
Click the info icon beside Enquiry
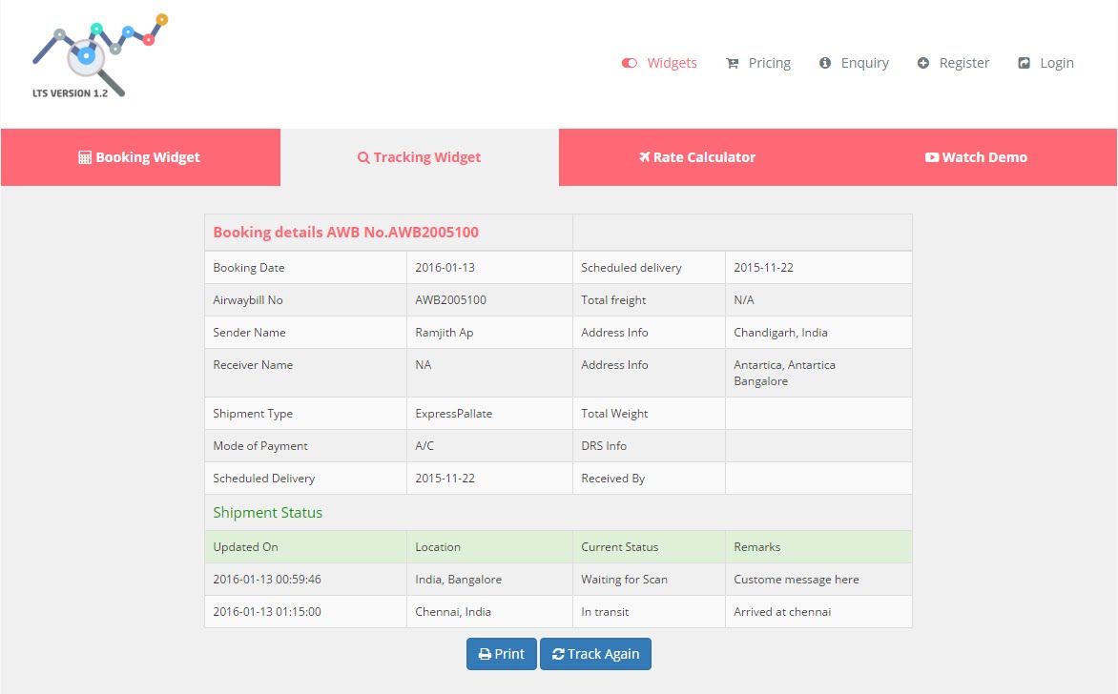tap(826, 63)
